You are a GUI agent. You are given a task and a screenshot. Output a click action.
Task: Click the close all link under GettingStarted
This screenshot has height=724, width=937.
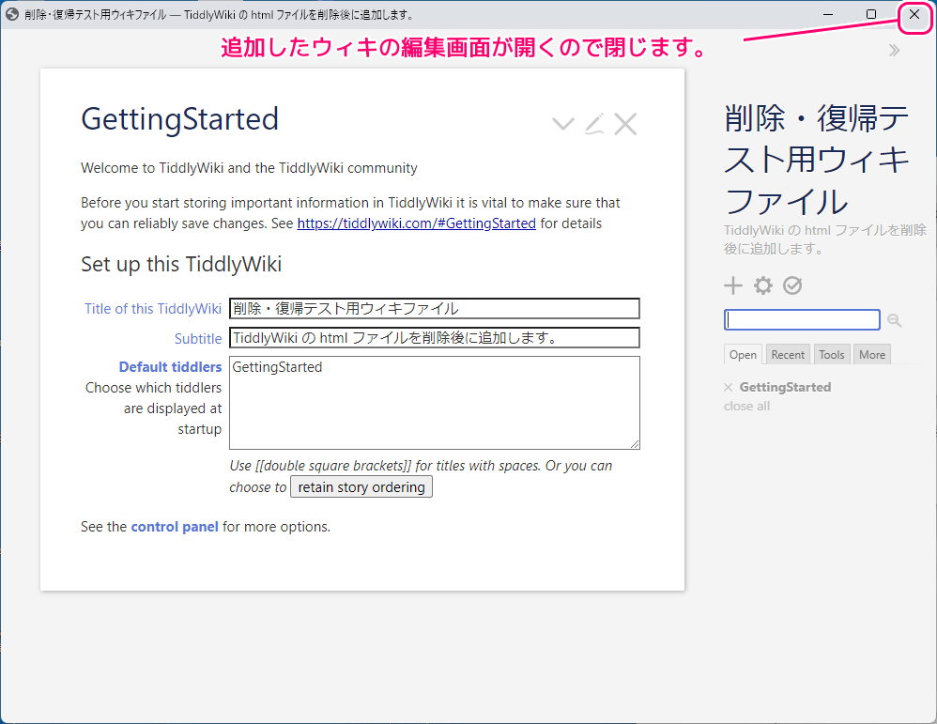pyautogui.click(x=746, y=406)
